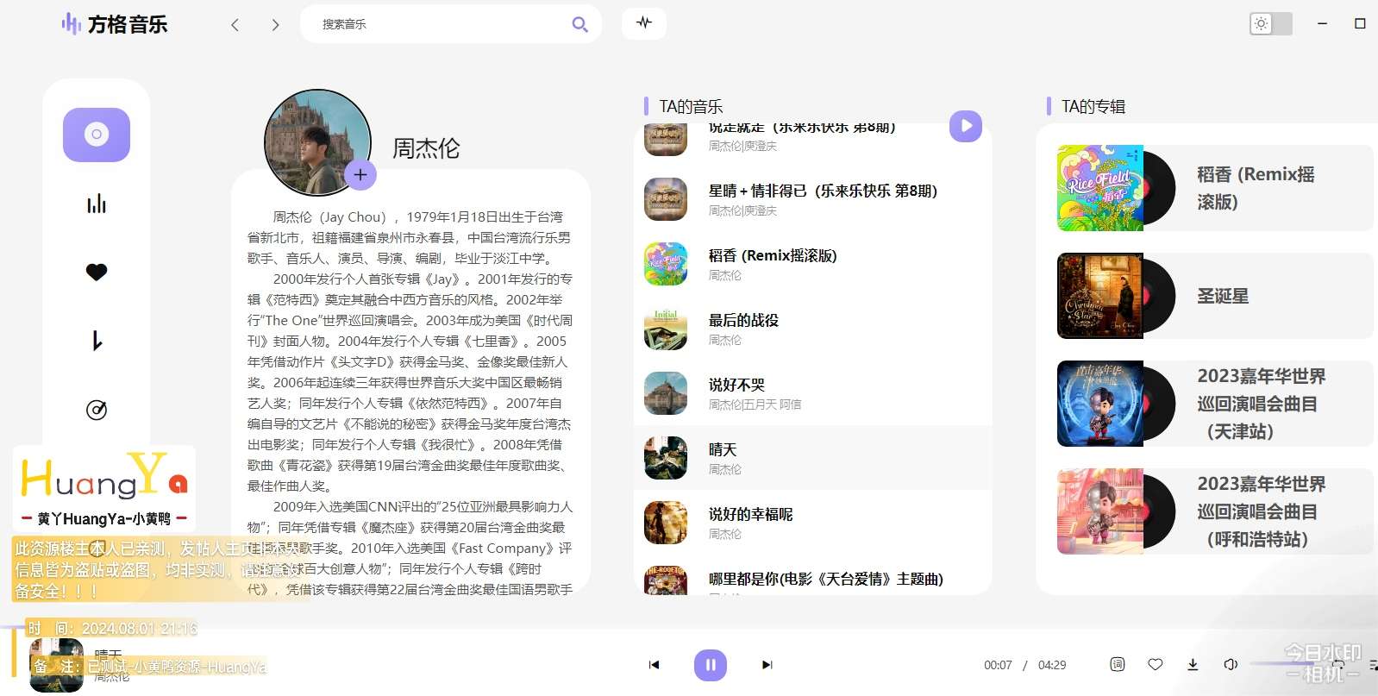Select the song 最后的战役
Image resolution: width=1378 pixels, height=696 pixels.
743,320
